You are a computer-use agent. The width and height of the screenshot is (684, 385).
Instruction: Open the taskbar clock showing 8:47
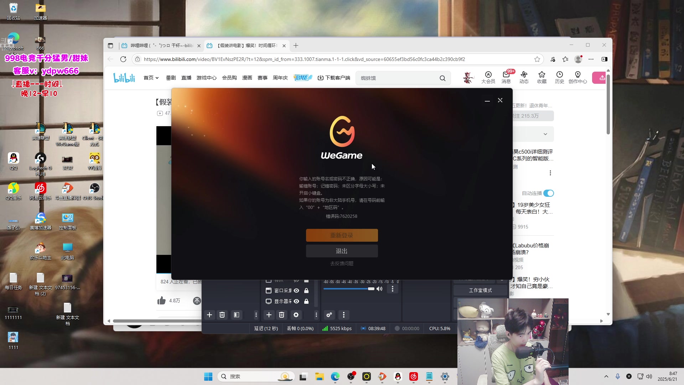(667, 376)
